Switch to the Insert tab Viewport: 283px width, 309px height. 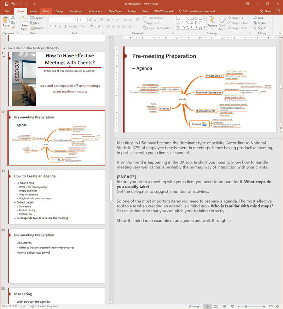tap(33, 11)
